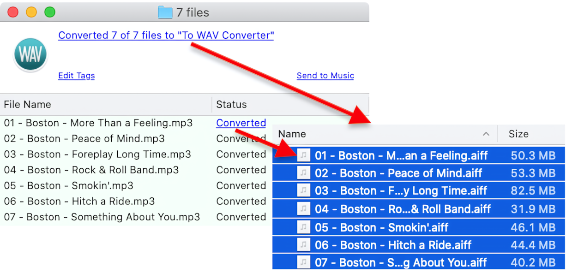
Task: Zoom the 7 files window with green button
Action: 50,12
